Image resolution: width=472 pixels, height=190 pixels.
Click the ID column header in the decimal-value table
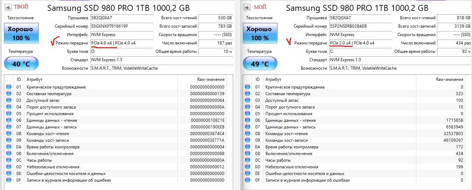258,79
